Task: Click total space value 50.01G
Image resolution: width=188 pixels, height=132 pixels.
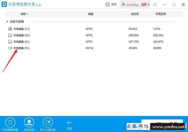Action: [133, 29]
